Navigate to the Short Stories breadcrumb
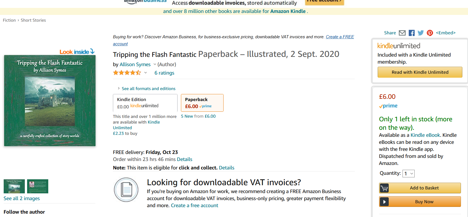The height and width of the screenshot is (217, 468). pyautogui.click(x=33, y=20)
